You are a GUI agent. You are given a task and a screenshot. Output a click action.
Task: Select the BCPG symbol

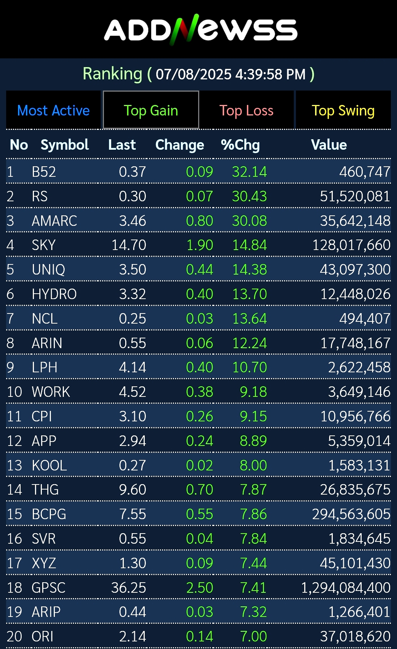point(49,514)
